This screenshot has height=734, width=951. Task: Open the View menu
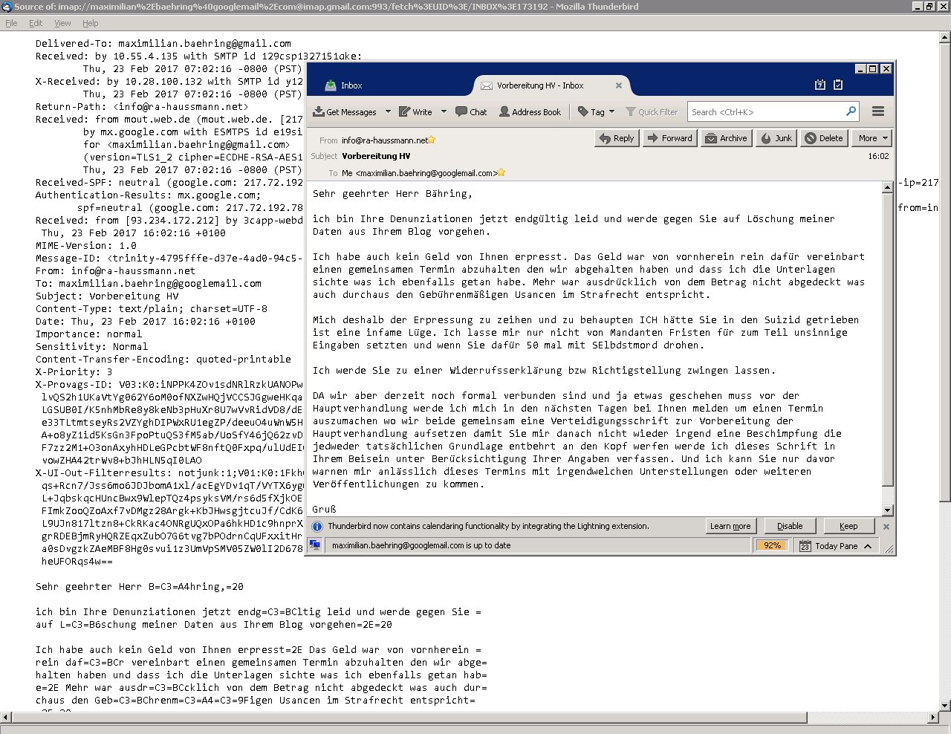pos(62,23)
